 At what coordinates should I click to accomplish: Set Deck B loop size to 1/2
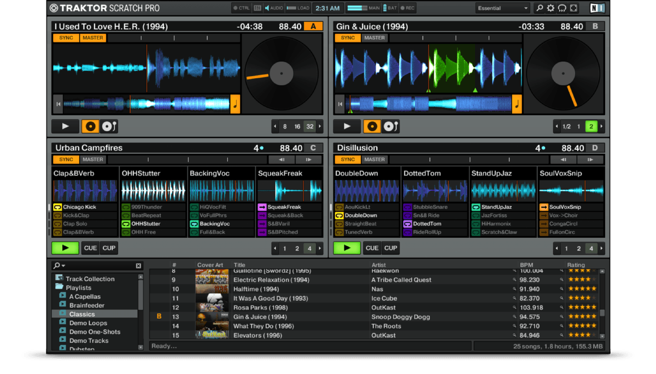tap(566, 126)
